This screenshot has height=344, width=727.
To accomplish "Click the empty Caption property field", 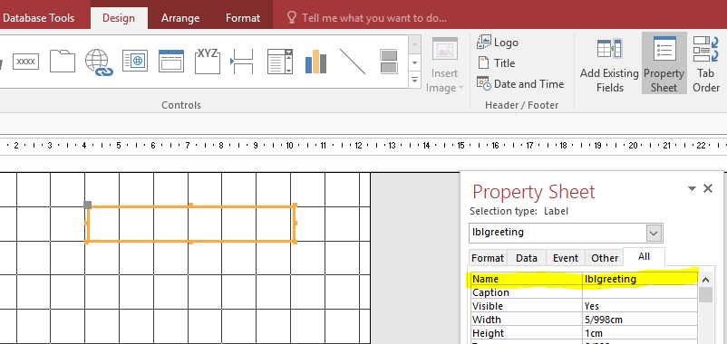I will click(x=640, y=292).
